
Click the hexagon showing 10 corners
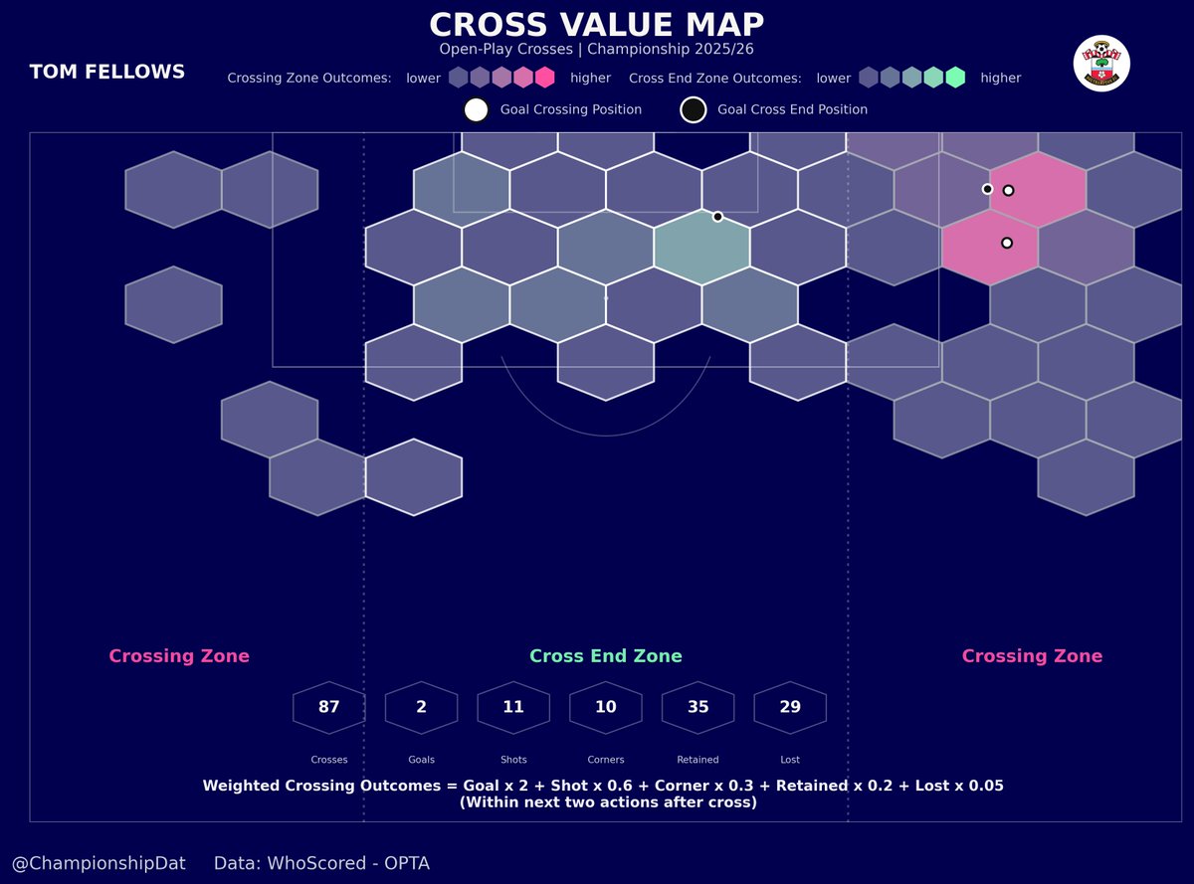point(606,707)
